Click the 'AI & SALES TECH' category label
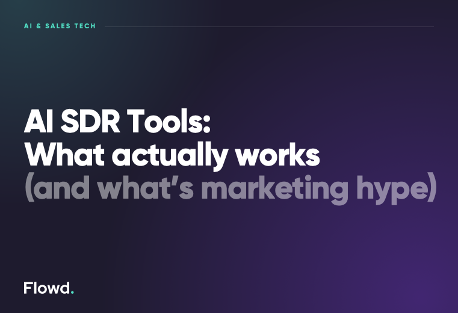Screen dimensions: 458x313 (x=60, y=26)
